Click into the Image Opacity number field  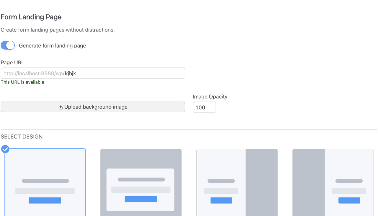click(x=204, y=107)
